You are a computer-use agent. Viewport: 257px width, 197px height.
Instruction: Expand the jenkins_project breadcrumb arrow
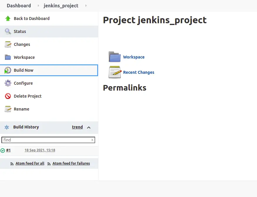point(86,6)
